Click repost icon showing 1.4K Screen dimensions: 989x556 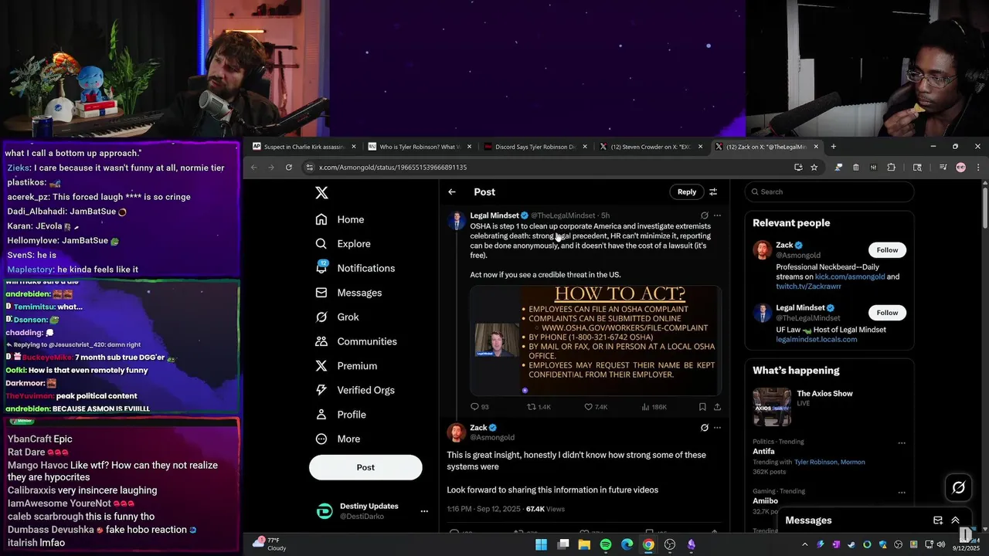coord(532,407)
